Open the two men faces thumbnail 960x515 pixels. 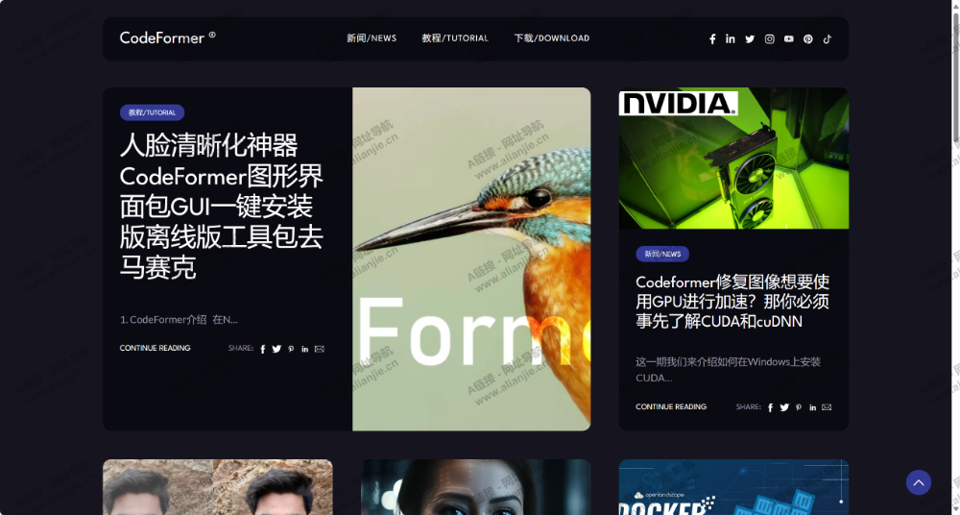217,487
